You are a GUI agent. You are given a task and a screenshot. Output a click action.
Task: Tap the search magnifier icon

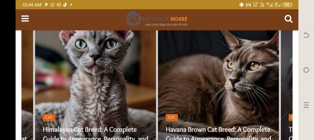click(x=288, y=19)
